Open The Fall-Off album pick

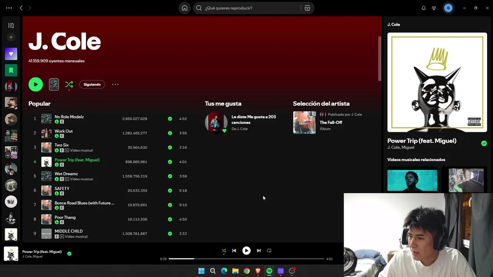(x=331, y=122)
